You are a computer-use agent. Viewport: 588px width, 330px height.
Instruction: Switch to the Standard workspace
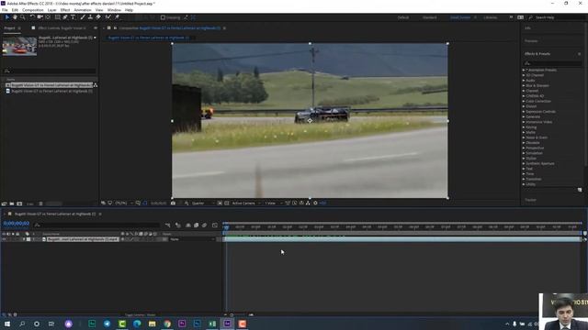(429, 17)
